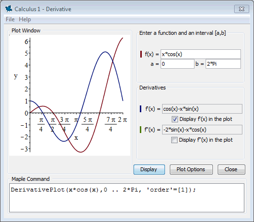Click the Maple leaf icon in title bar
The height and width of the screenshot is (222, 254).
(x=9, y=9)
